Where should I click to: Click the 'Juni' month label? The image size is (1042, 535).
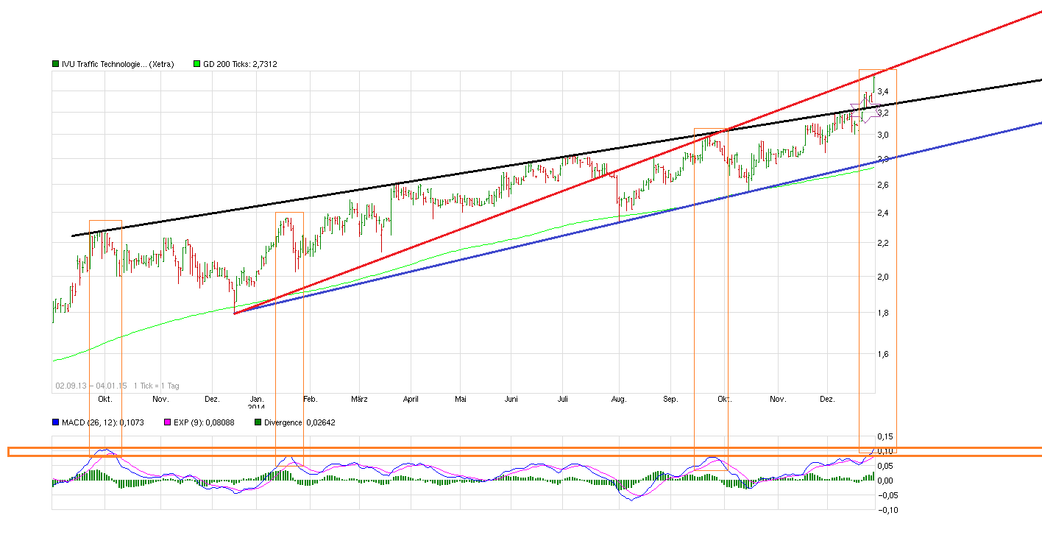(x=511, y=399)
